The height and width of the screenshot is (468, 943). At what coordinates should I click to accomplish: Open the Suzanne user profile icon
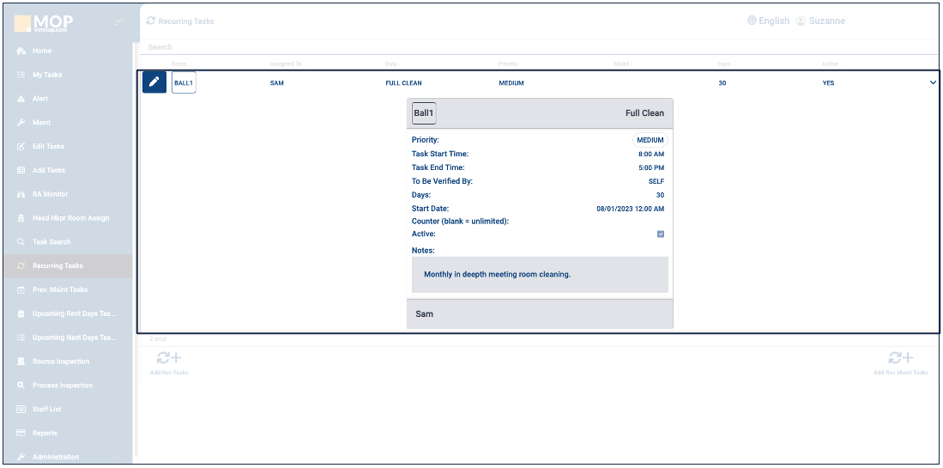click(801, 21)
